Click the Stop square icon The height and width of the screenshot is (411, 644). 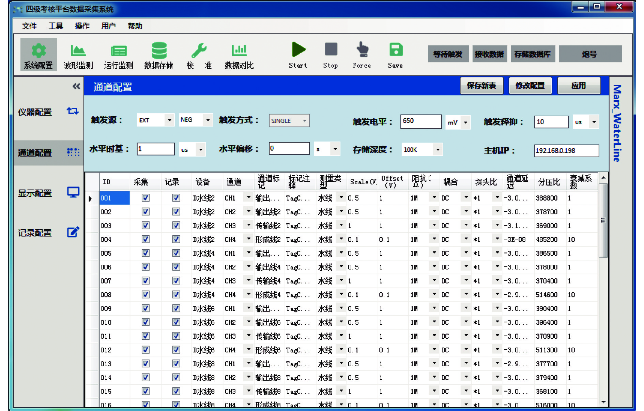331,49
